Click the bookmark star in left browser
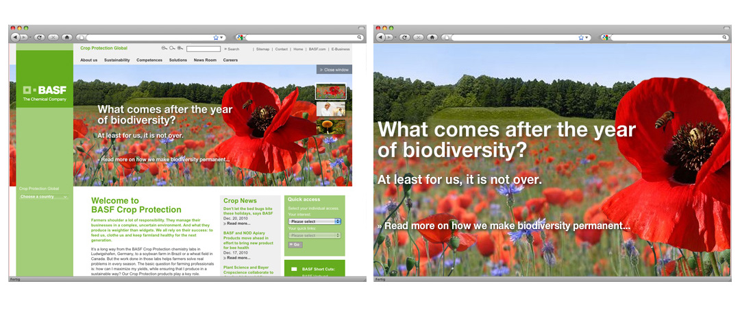Screen dimensions: 740x321 216,37
